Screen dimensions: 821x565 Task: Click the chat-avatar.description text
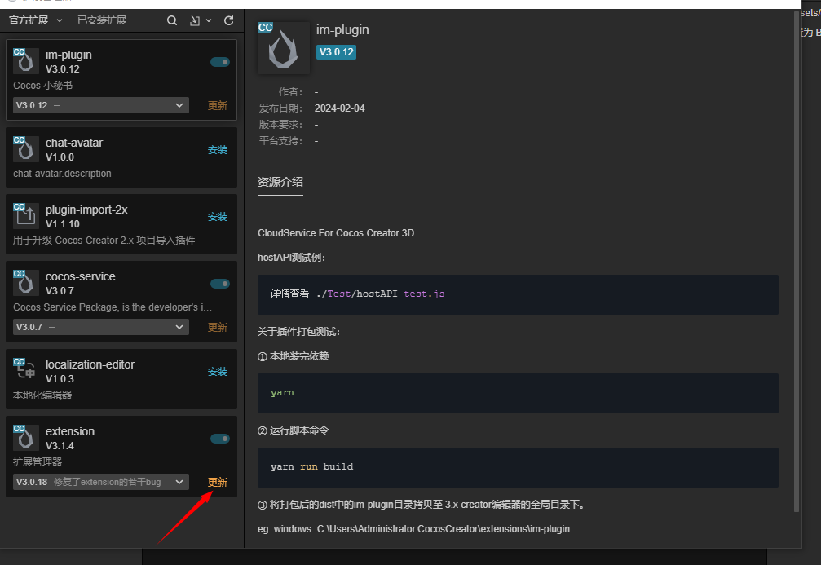tap(62, 174)
